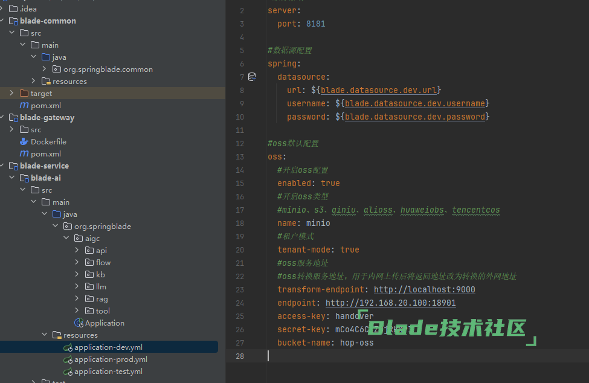Click the 'enabled: true' line
The image size is (589, 383).
tap(309, 183)
